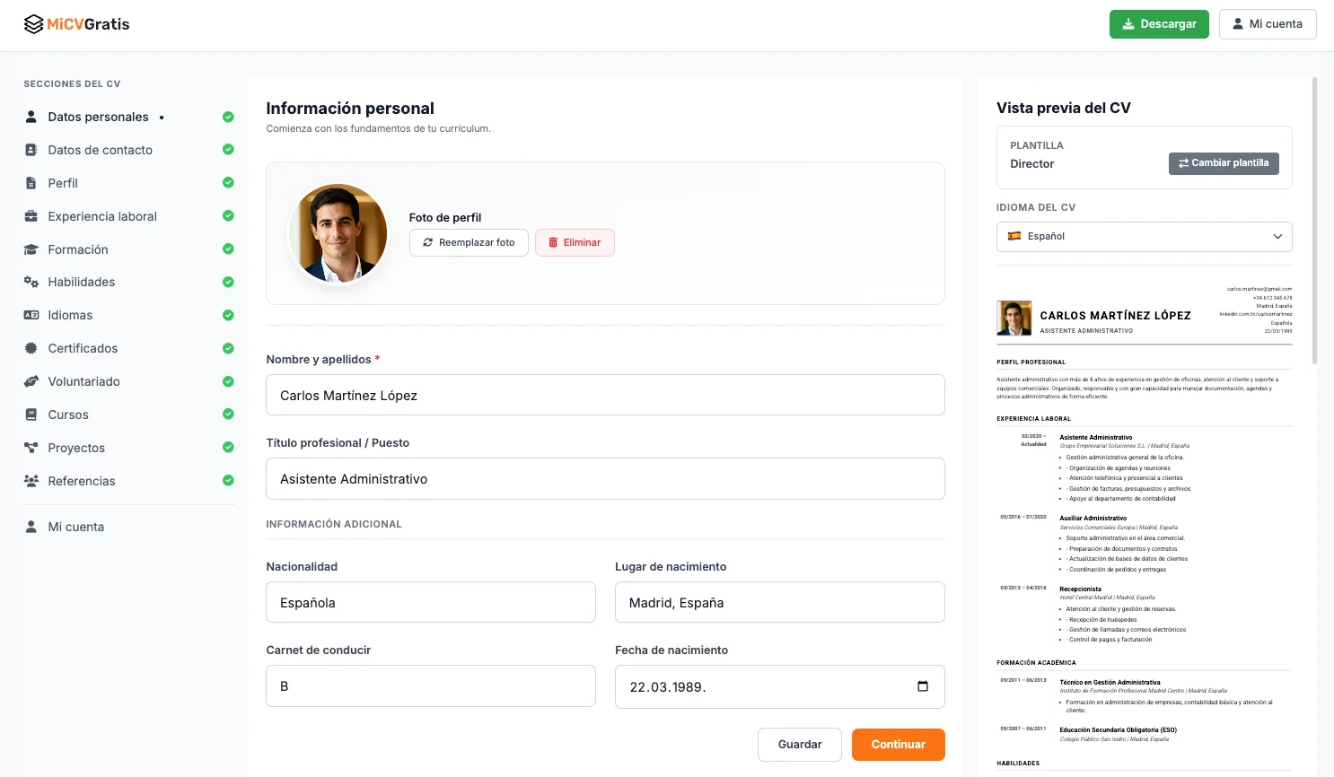Click the green checkmark beside Cursos
Screen dimensions: 1334x777
pos(228,415)
